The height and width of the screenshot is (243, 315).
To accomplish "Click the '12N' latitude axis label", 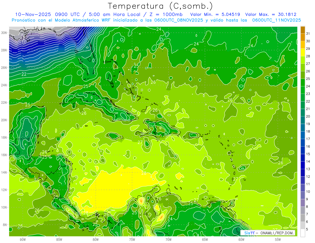I will point(4,190).
